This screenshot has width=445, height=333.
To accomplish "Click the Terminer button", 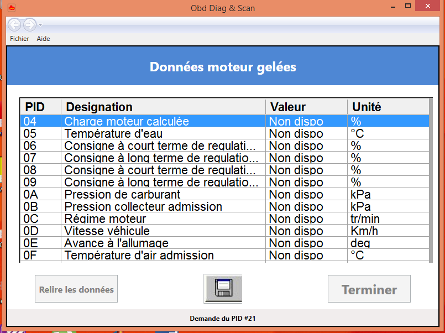I will pyautogui.click(x=369, y=289).
